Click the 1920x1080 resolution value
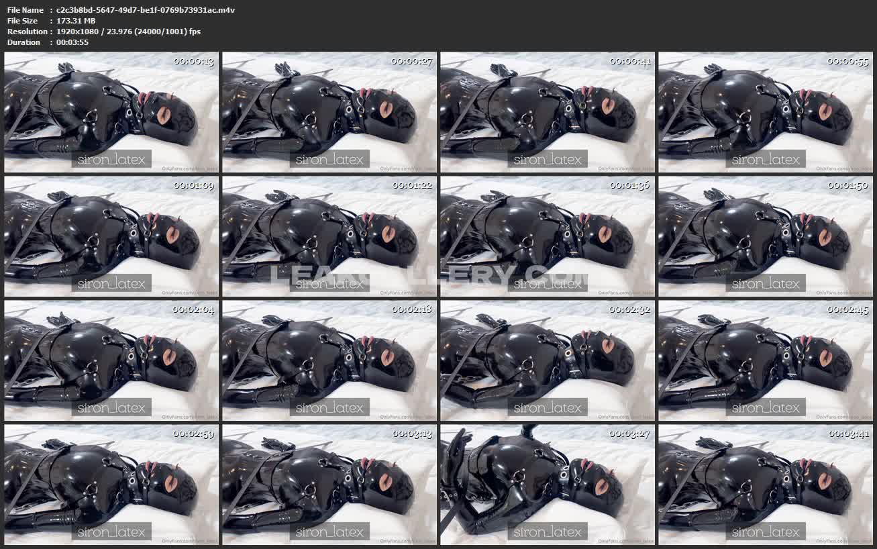This screenshot has height=549, width=877. tap(128, 32)
